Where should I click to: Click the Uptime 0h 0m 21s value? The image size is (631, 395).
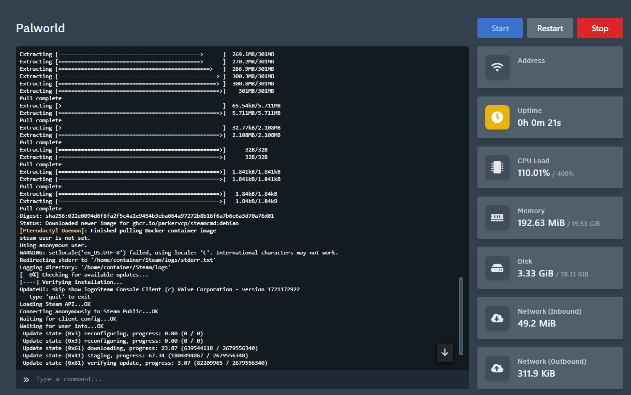tap(539, 123)
